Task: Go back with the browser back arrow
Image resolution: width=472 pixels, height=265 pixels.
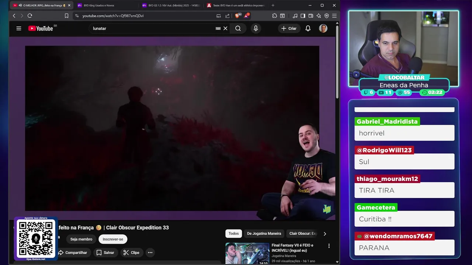Action: (x=14, y=16)
